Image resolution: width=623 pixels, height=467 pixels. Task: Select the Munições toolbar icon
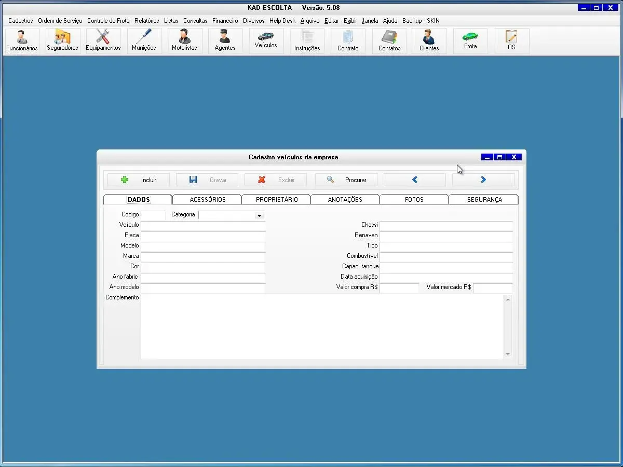coord(144,40)
